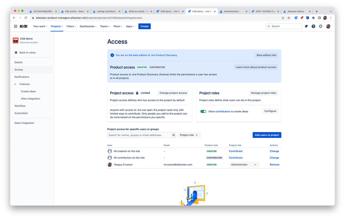This screenshot has width=345, height=219.
Task: Open the Plans dropdown menu
Action: pos(118,26)
